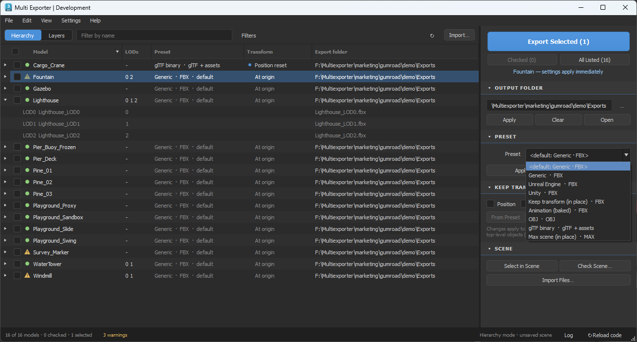
Task: Click the green status dot for Lighthouse
Action: point(27,100)
